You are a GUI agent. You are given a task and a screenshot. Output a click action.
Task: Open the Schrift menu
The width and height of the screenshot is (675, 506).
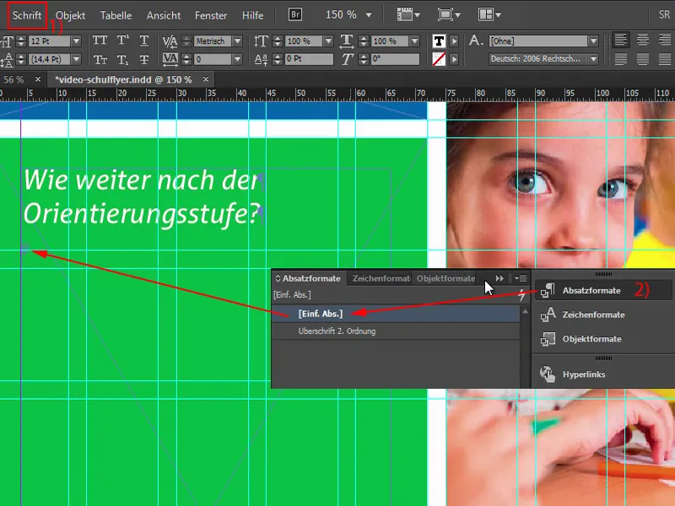27,15
